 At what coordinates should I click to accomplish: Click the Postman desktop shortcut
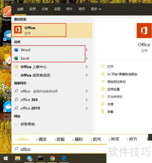7,14
